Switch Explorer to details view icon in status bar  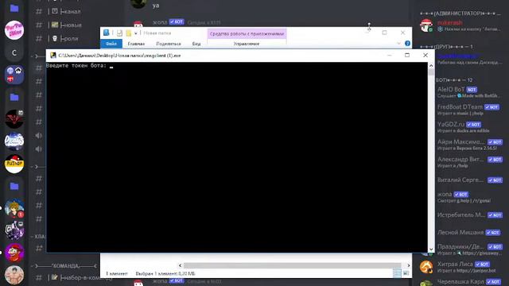tap(398, 273)
